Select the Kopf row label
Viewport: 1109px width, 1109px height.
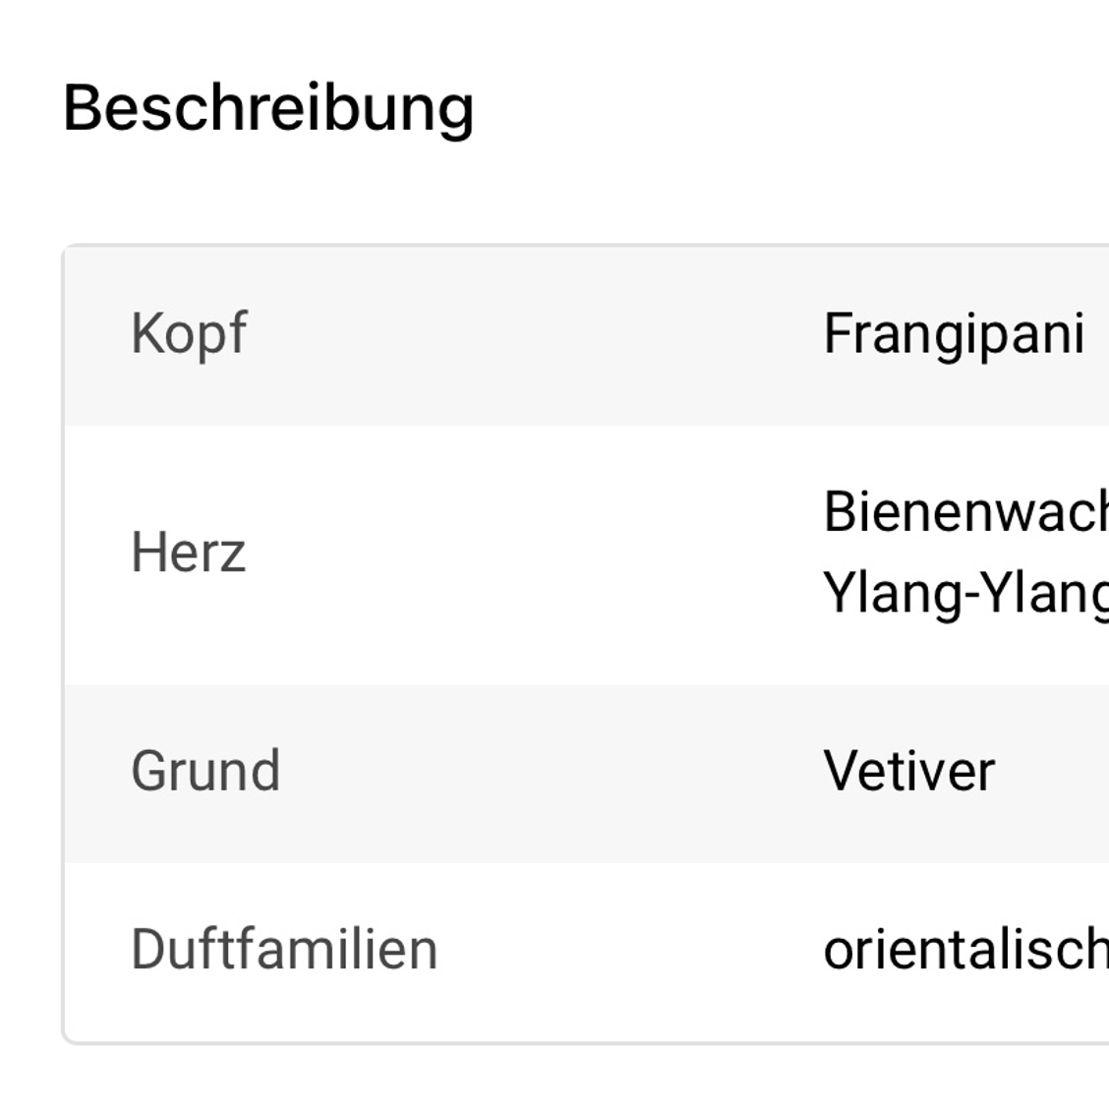pyautogui.click(x=189, y=334)
